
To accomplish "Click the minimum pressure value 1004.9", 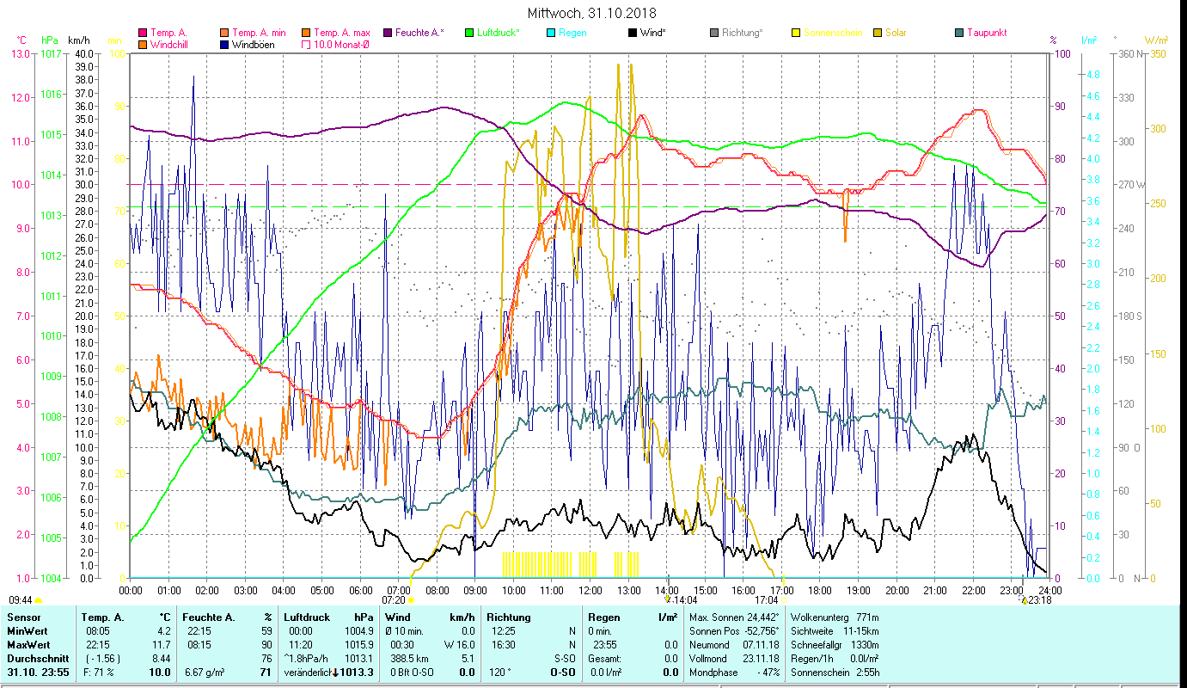I will (360, 631).
